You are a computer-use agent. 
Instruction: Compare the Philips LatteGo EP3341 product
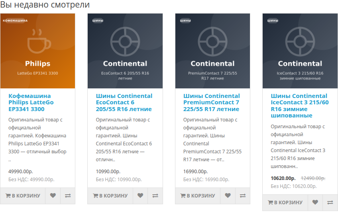[x=68, y=196]
